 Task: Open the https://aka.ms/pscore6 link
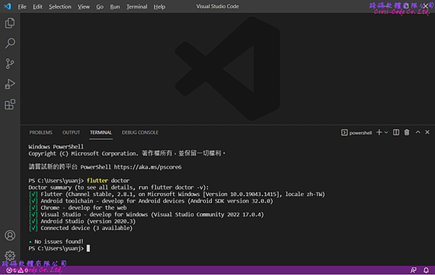click(148, 167)
